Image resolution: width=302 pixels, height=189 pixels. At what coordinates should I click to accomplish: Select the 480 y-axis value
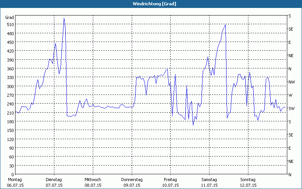coord(11,34)
